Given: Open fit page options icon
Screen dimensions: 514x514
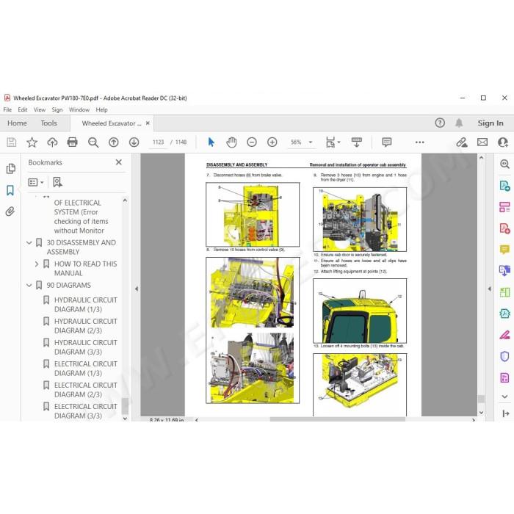Looking at the screenshot, I should pyautogui.click(x=330, y=142).
